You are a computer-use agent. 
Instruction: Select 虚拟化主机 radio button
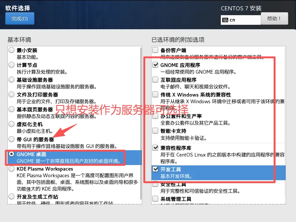(x=11, y=124)
